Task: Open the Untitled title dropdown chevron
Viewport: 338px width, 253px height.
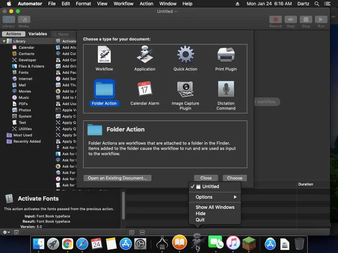Action: [x=176, y=12]
